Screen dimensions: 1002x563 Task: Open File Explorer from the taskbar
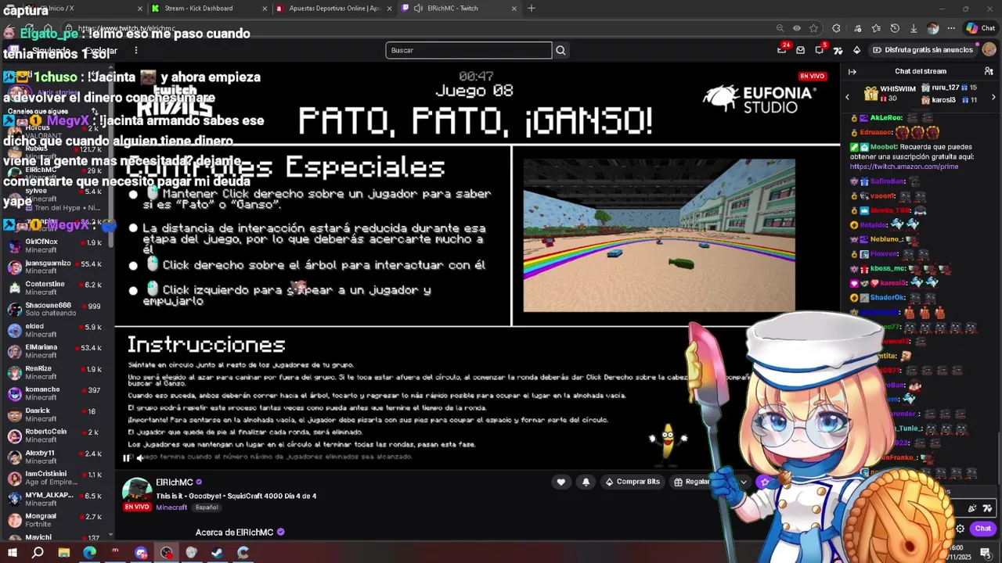(x=63, y=553)
